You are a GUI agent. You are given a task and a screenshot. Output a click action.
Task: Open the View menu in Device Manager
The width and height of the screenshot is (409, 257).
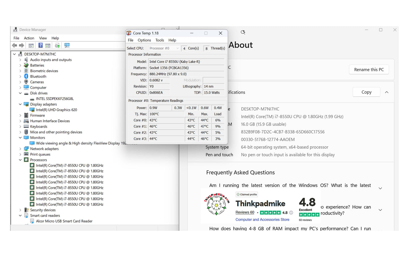coord(43,38)
